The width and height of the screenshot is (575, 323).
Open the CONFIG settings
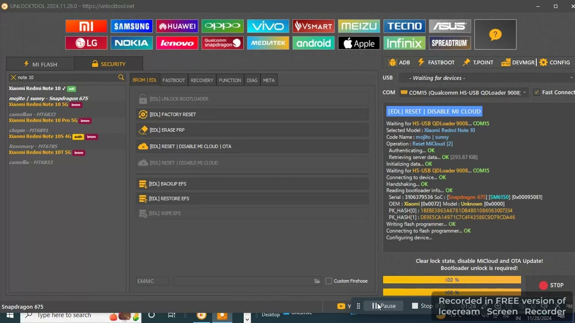click(554, 62)
